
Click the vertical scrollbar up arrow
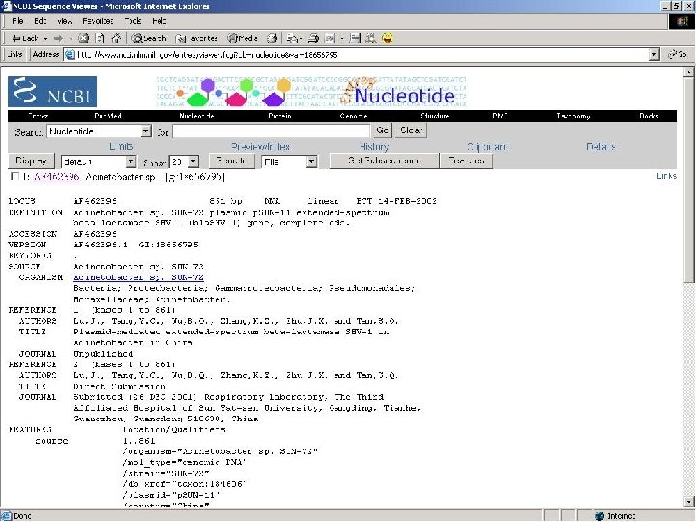(689, 72)
